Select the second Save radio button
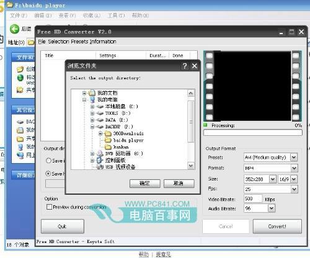The image size is (310, 258). click(x=48, y=174)
